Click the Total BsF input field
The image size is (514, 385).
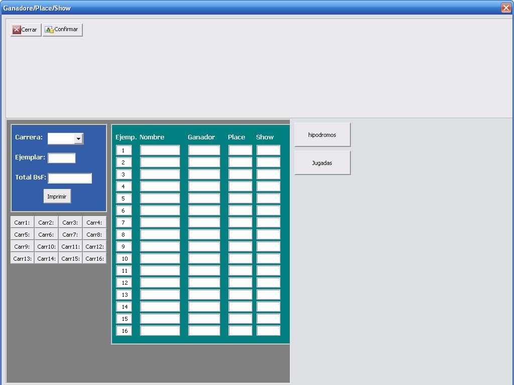70,178
